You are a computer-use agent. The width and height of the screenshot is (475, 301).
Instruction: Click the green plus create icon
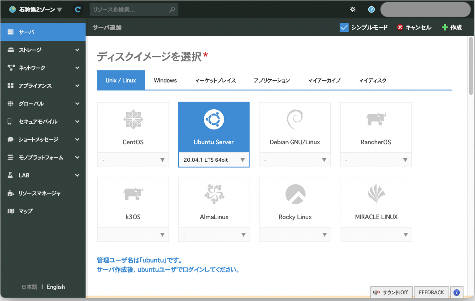pos(445,28)
